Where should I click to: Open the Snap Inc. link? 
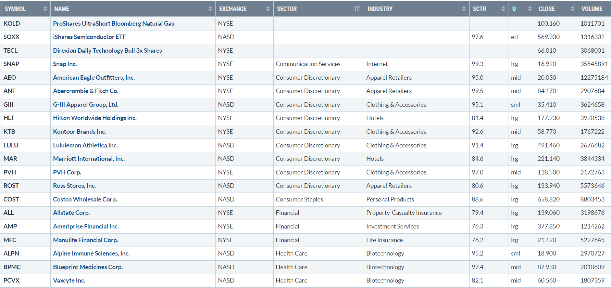coord(65,64)
